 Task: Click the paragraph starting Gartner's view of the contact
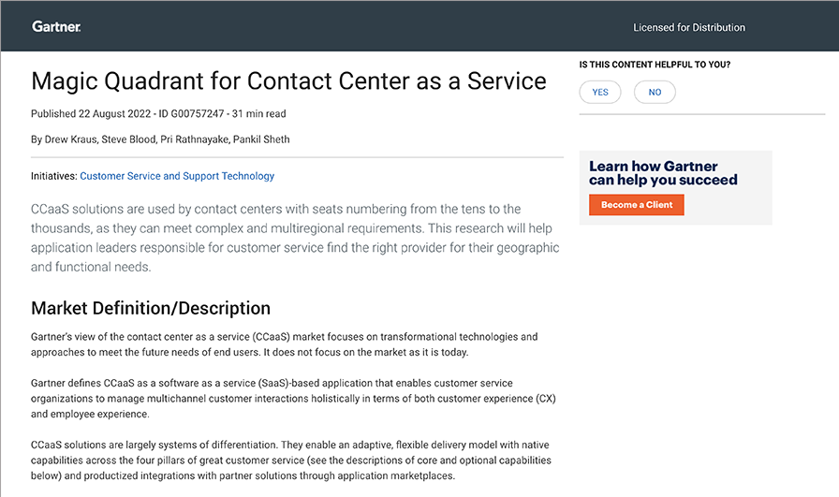tap(284, 344)
